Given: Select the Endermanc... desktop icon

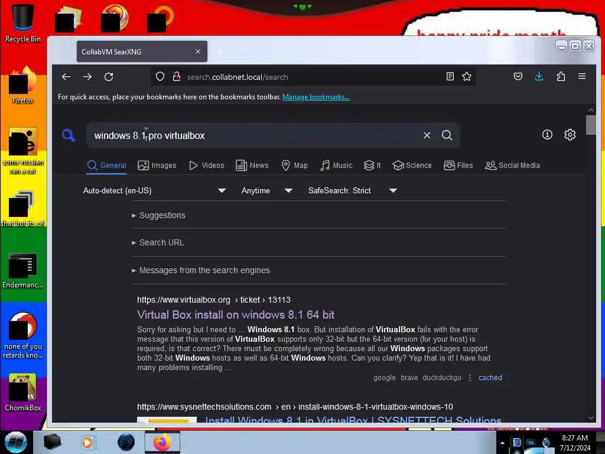Looking at the screenshot, I should pyautogui.click(x=23, y=270).
